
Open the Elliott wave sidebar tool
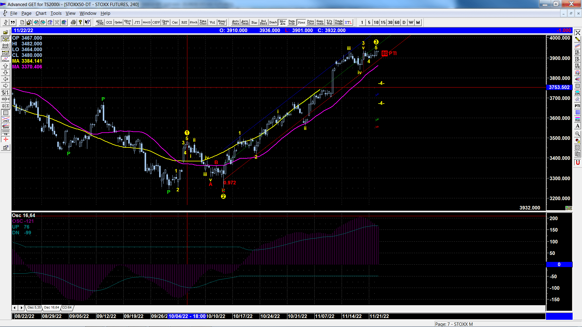coord(5,59)
